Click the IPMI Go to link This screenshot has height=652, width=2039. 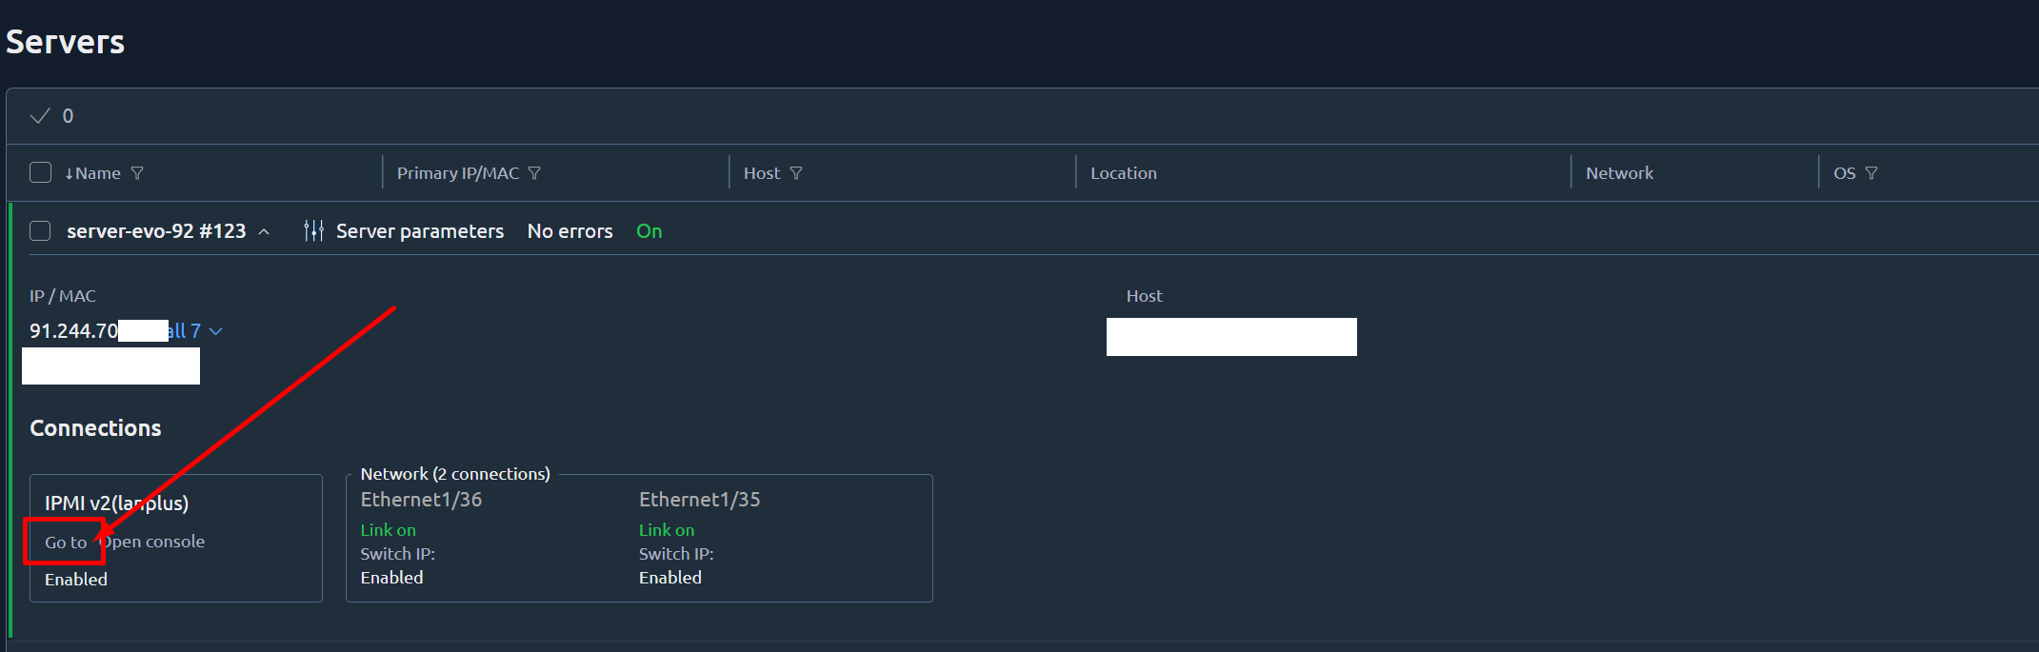pyautogui.click(x=65, y=543)
